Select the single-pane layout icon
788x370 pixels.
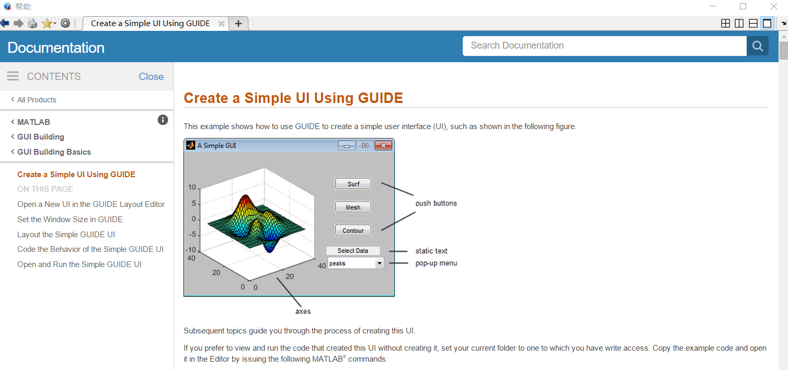pos(767,23)
